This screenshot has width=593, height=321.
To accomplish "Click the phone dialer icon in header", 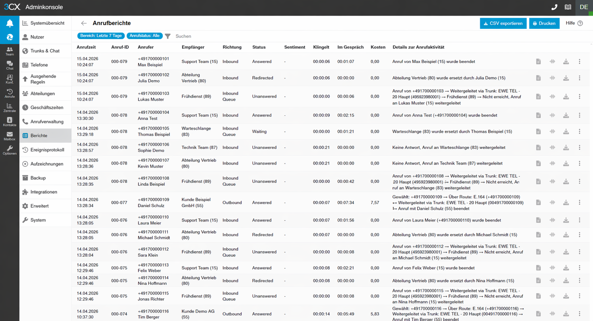I will coord(554,7).
